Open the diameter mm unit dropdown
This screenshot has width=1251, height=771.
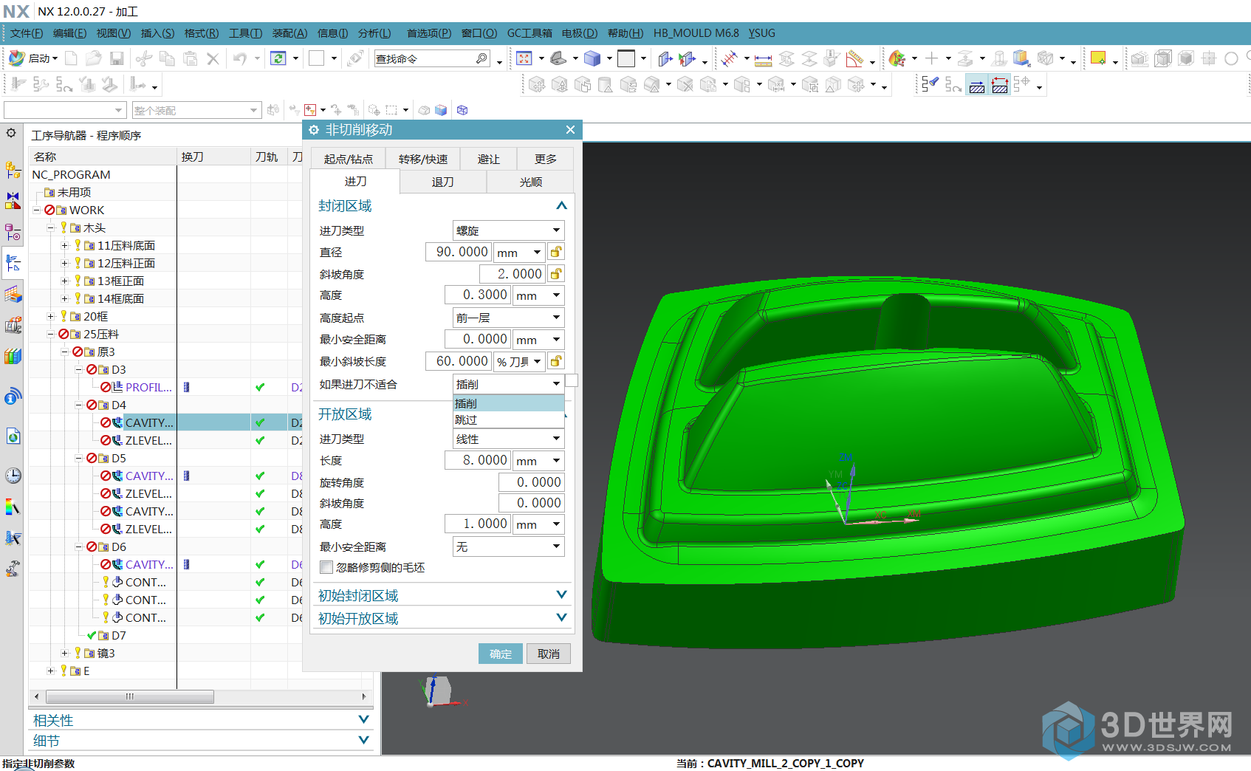(519, 253)
